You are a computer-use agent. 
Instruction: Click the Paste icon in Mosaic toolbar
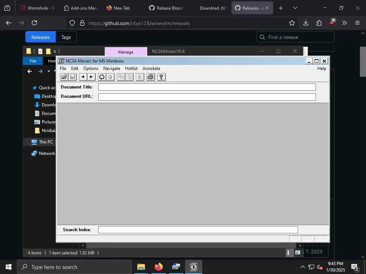[129, 77]
